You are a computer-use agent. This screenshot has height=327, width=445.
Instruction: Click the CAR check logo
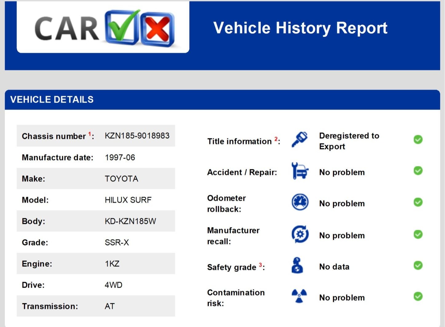point(104,28)
